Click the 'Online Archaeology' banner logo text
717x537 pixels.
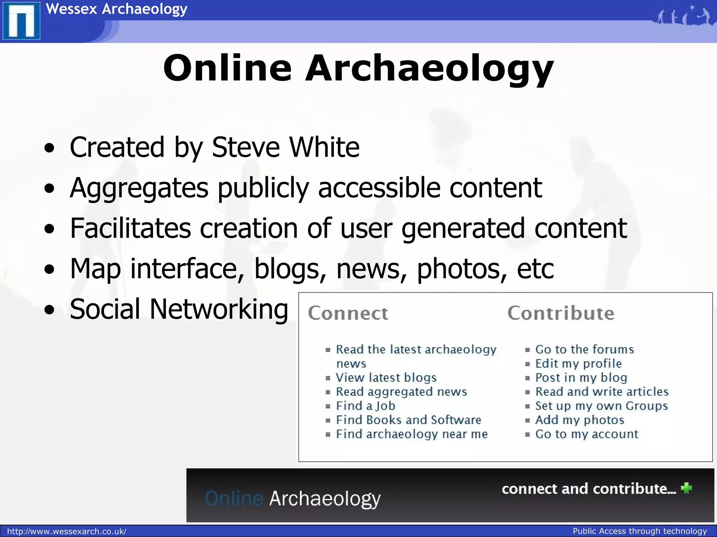click(293, 498)
